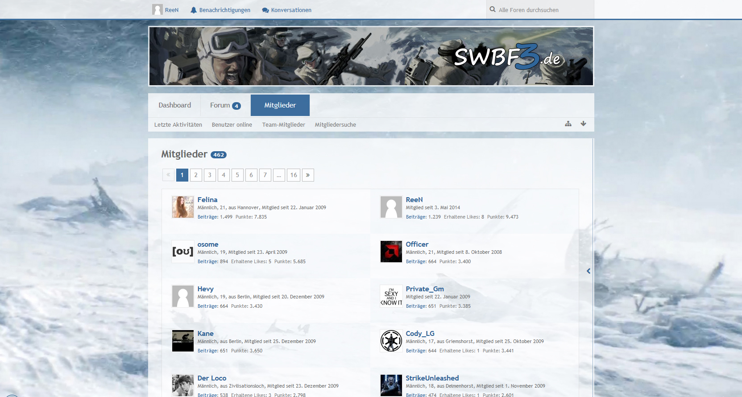Go to page 6 of members
This screenshot has height=397, width=742.
(251, 175)
